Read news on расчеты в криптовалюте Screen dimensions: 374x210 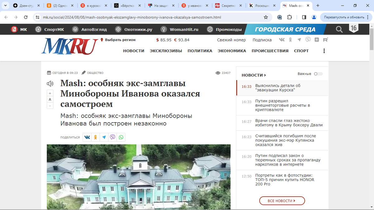point(282,105)
